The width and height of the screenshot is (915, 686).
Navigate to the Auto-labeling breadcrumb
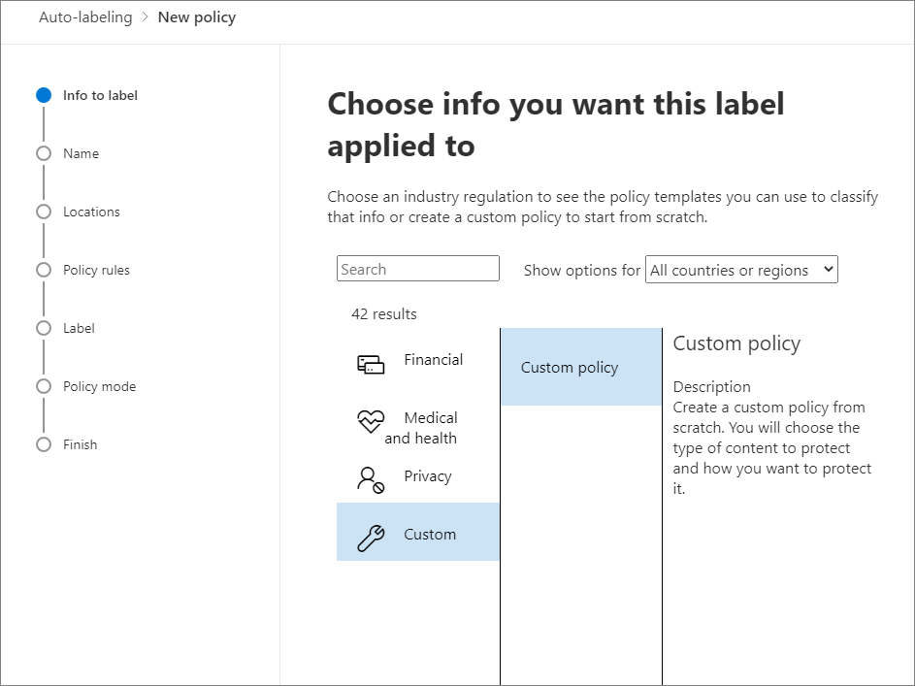(x=85, y=16)
